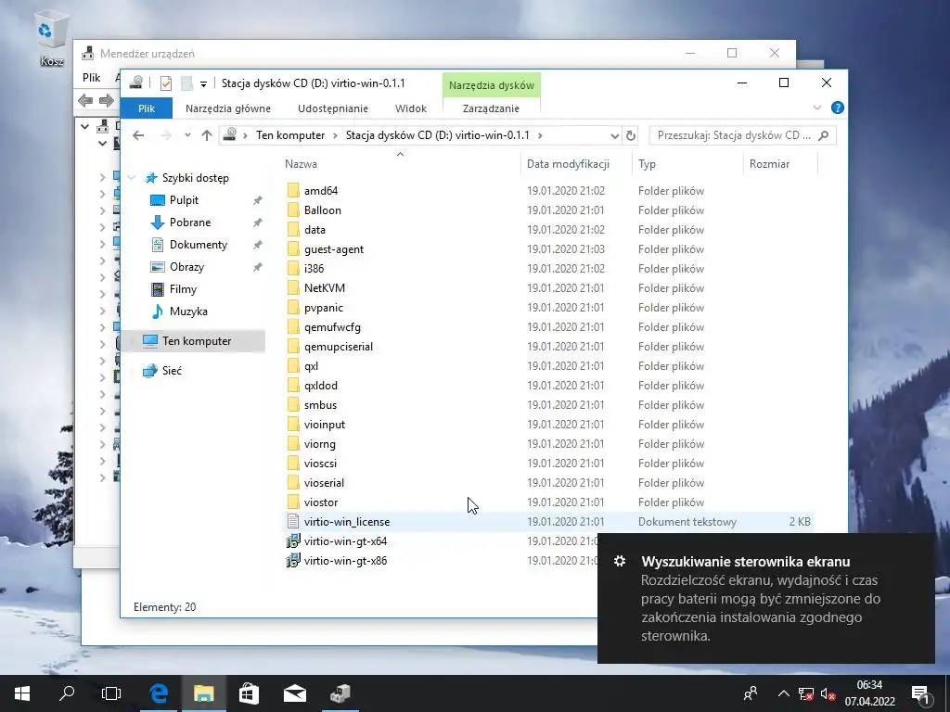Screen dimensions: 950x712
Task: Click the Sieć network icon
Action: click(149, 371)
